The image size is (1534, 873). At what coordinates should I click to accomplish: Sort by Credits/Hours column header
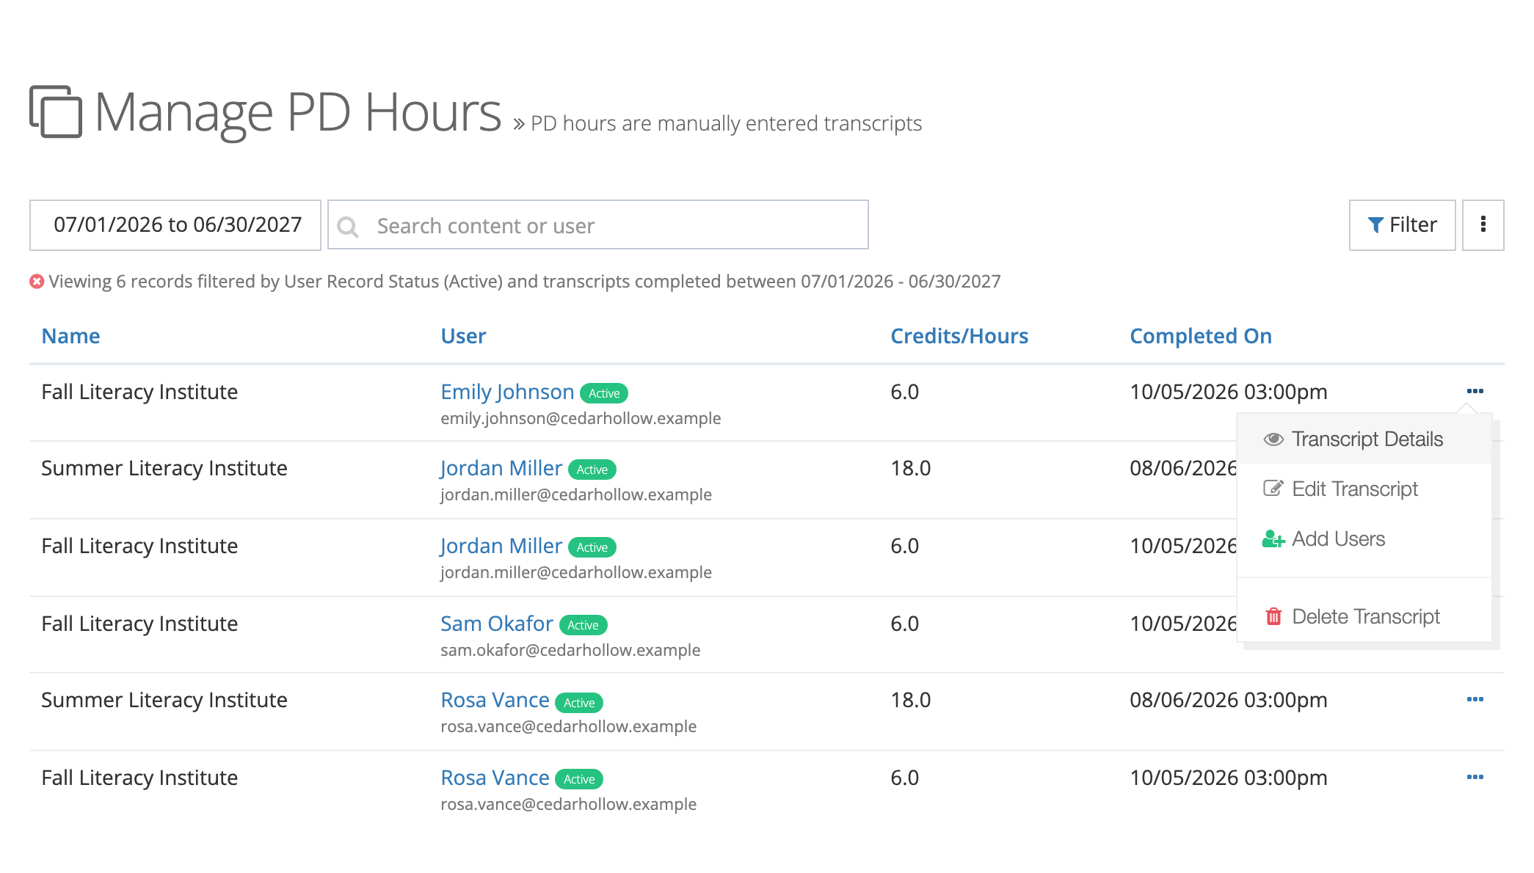coord(959,336)
